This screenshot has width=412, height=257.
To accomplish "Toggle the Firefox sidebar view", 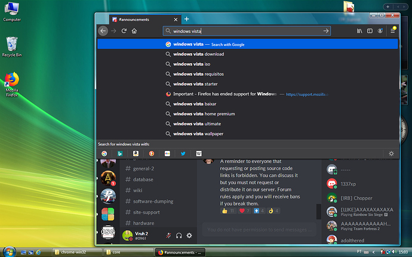I will tap(370, 31).
